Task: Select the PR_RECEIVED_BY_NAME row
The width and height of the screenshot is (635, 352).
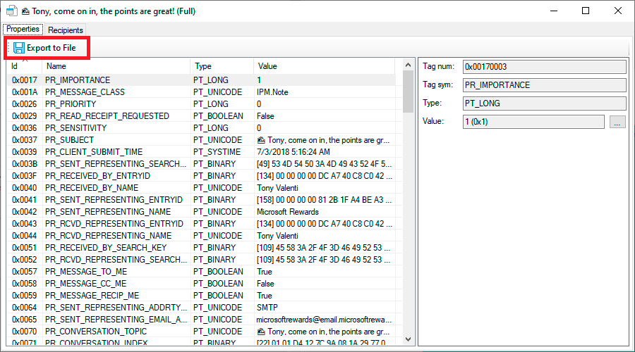Action: 201,187
